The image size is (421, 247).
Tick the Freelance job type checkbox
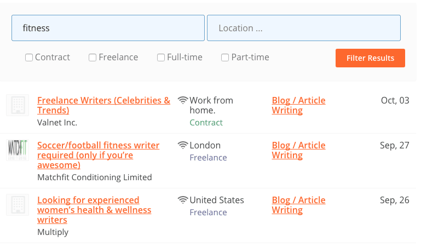click(93, 58)
